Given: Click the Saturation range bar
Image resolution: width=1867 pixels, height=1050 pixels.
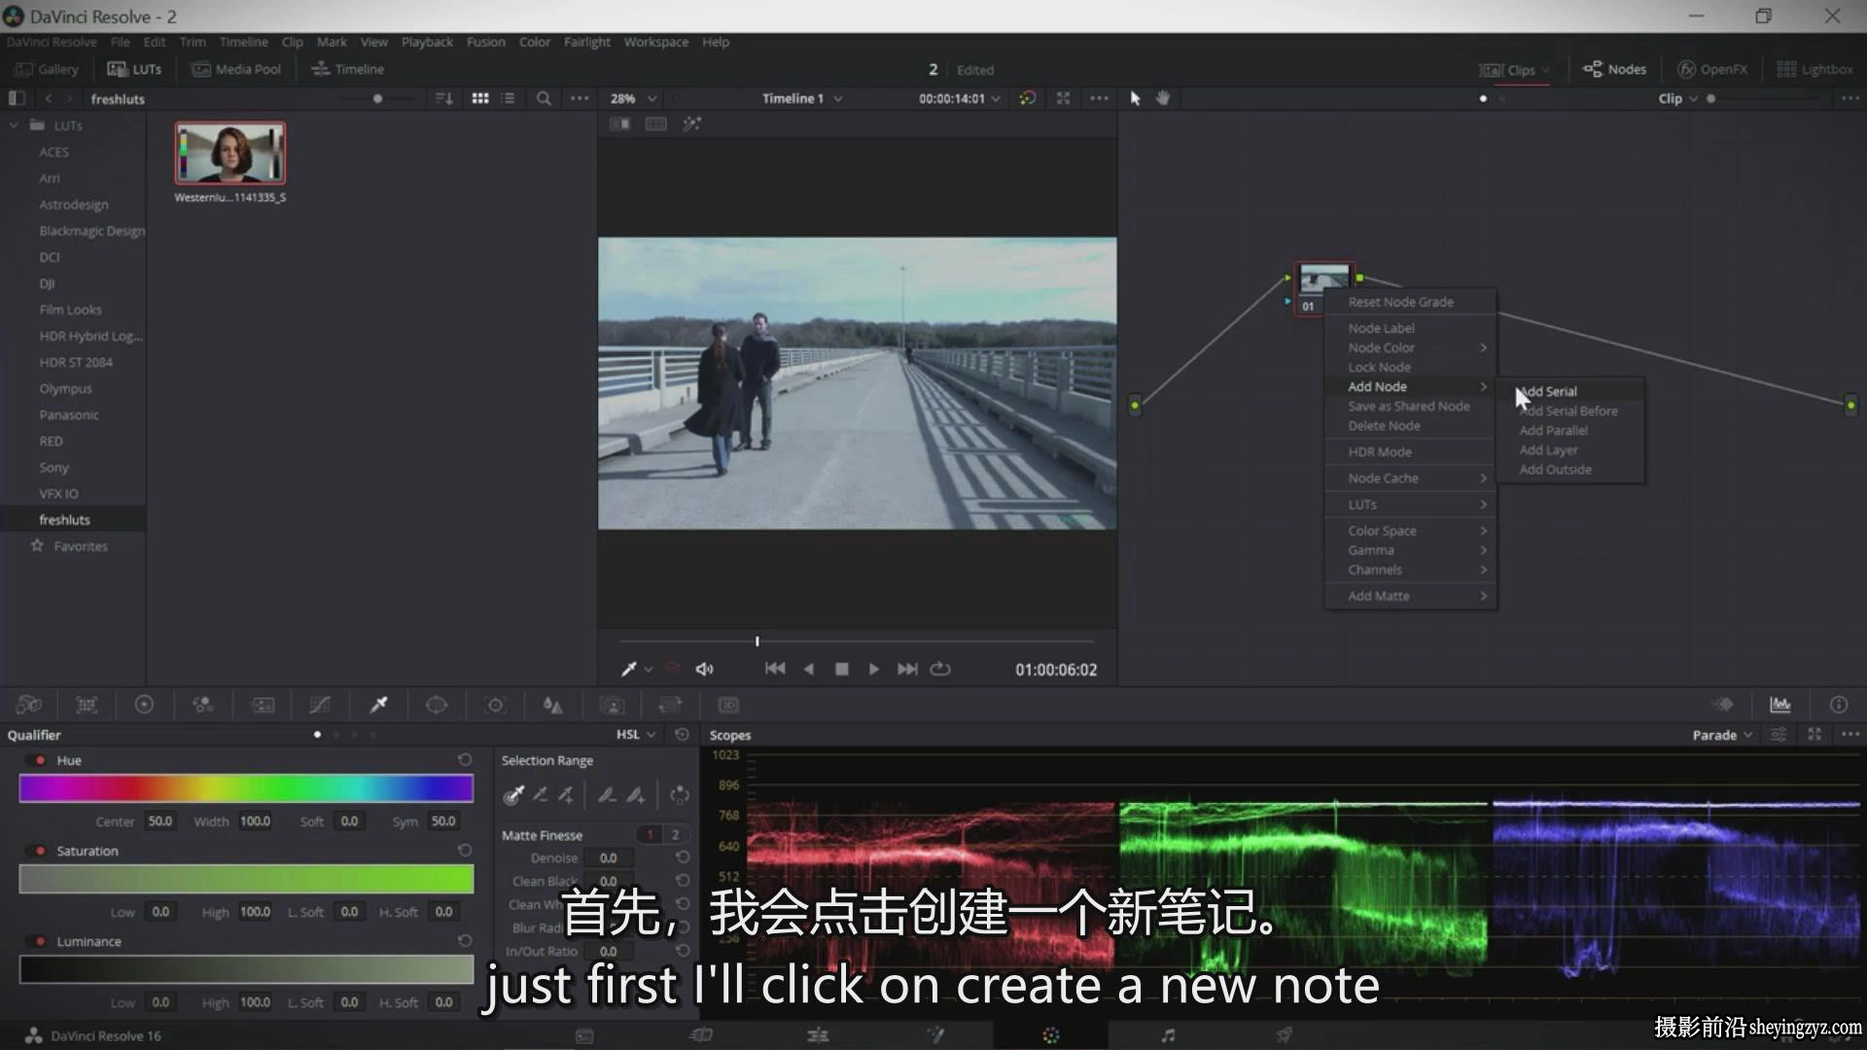Looking at the screenshot, I should tap(246, 879).
